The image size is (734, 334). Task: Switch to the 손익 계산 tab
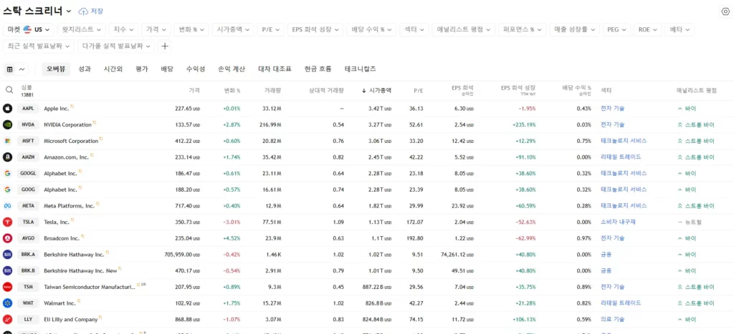coord(232,69)
